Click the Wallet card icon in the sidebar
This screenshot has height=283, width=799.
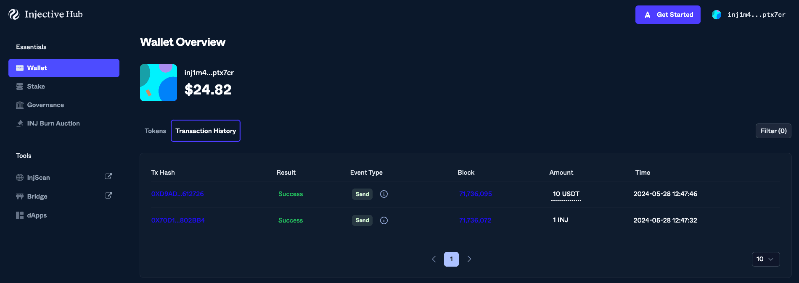pos(20,68)
